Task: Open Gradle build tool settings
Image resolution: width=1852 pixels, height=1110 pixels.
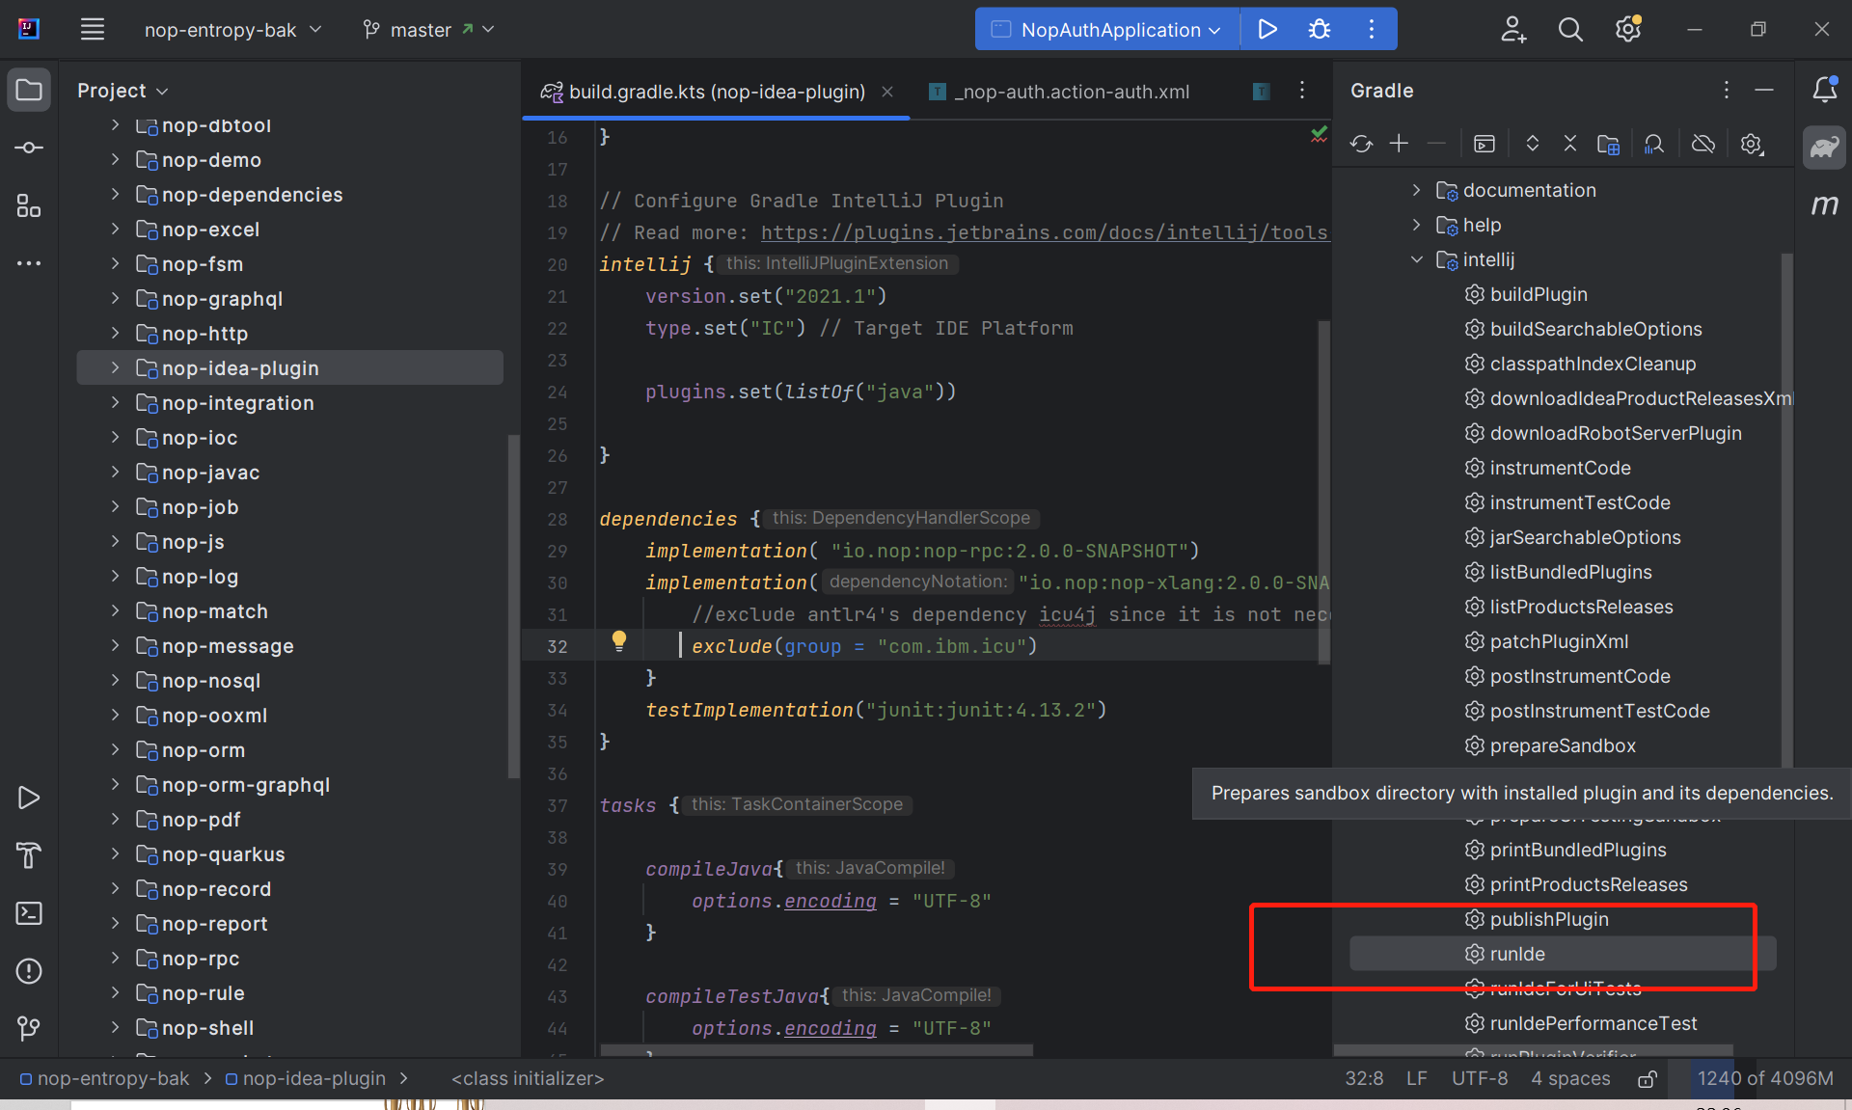Action: 1752,144
